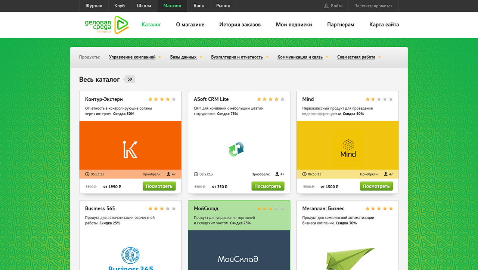
Task: Open the Mind product title
Action: [308, 99]
